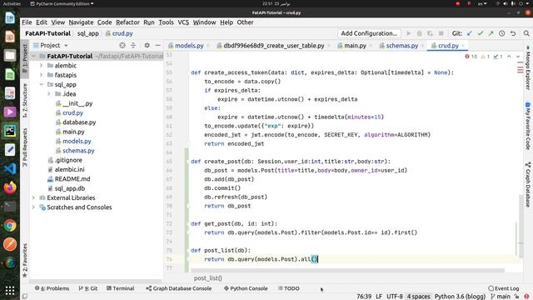
Task: Click Collapse All icon in Project panel
Action: click(x=133, y=45)
